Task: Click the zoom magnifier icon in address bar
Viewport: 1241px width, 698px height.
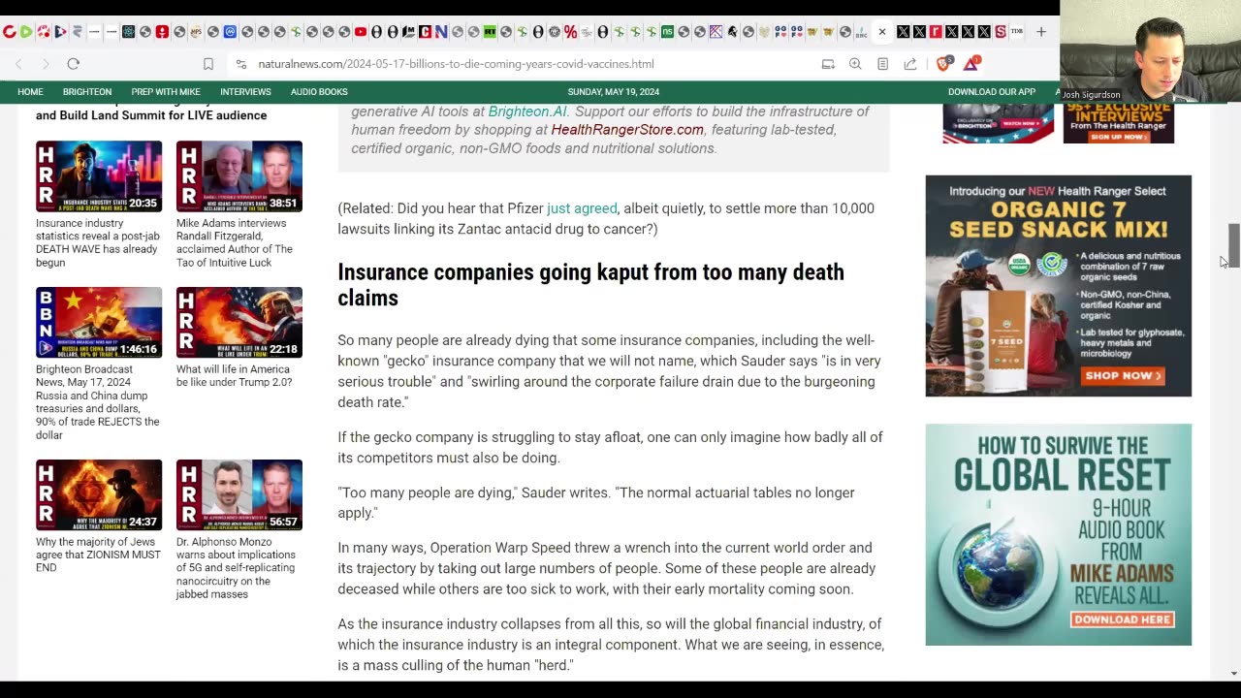Action: click(855, 64)
